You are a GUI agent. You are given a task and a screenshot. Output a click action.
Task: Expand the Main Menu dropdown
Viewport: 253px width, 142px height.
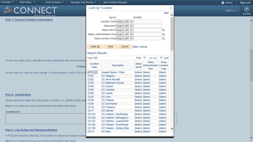coord(27,2)
